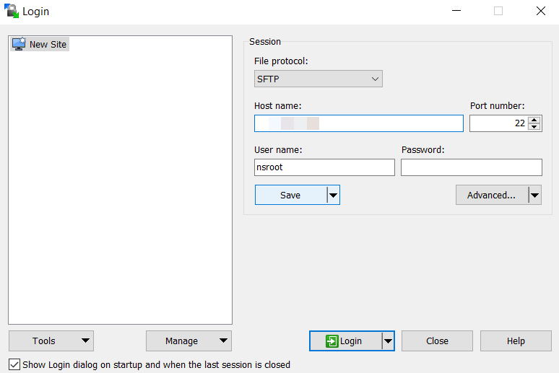
Task: Open Advanced site settings
Action: (492, 195)
